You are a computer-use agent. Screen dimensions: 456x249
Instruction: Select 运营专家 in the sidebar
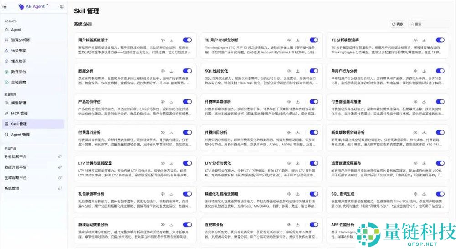33,51
